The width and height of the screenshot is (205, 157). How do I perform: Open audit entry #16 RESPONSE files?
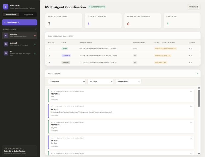pos(121,96)
